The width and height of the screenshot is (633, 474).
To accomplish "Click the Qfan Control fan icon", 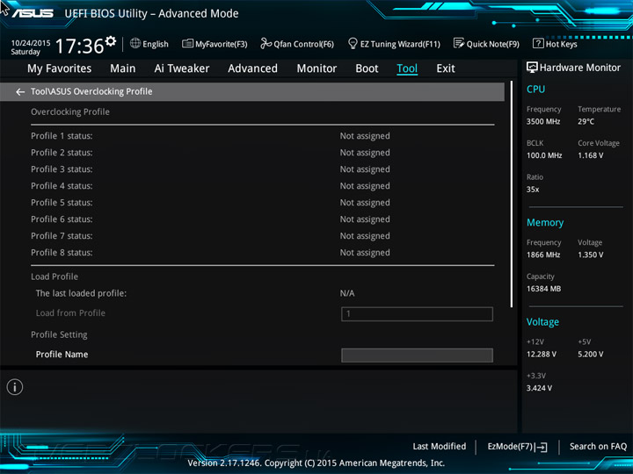I will (266, 44).
